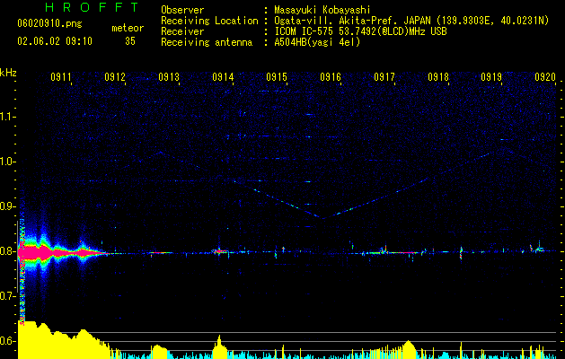Click the tall yellow power level block
565x359 pixels.
[63, 339]
